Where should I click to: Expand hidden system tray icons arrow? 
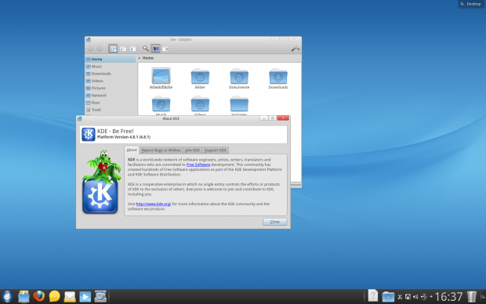431,297
